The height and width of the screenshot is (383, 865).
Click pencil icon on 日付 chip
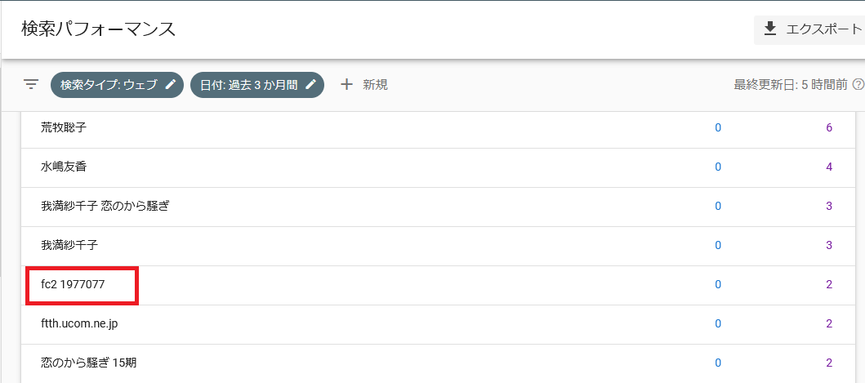click(311, 84)
